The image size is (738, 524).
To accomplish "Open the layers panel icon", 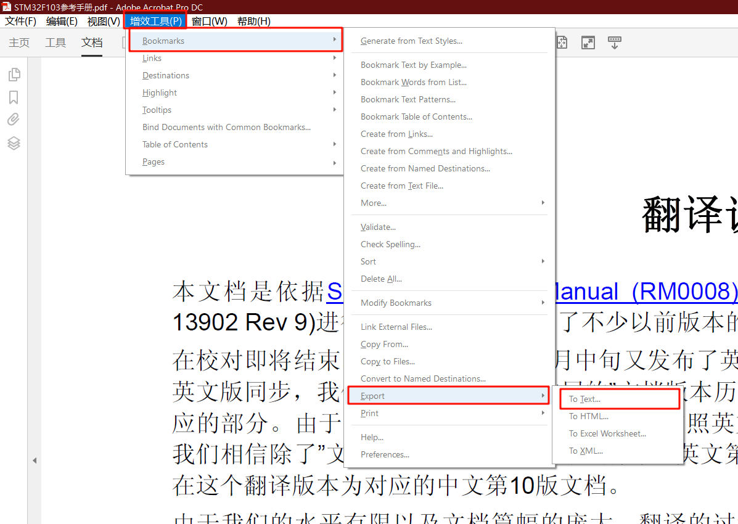I will tap(14, 143).
